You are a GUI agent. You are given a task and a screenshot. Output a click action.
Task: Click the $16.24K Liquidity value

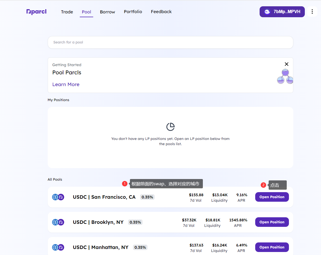[x=220, y=245]
